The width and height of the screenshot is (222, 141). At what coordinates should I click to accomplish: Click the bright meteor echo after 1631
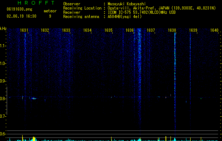[34, 98]
